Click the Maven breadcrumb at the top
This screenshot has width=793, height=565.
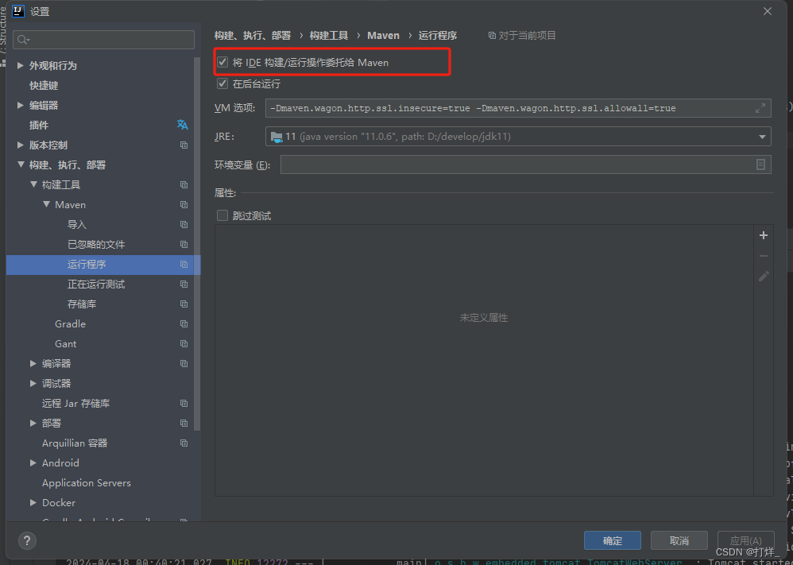[384, 35]
